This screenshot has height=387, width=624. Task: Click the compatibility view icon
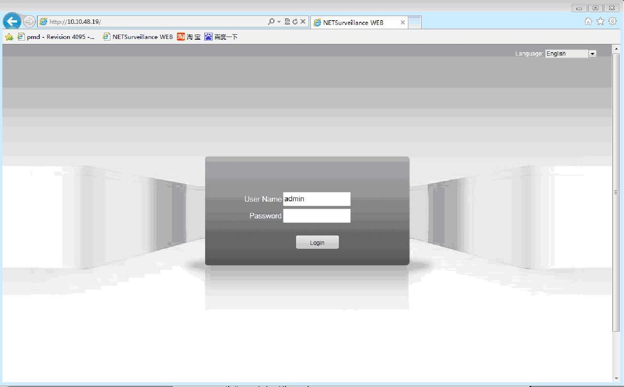tap(287, 21)
